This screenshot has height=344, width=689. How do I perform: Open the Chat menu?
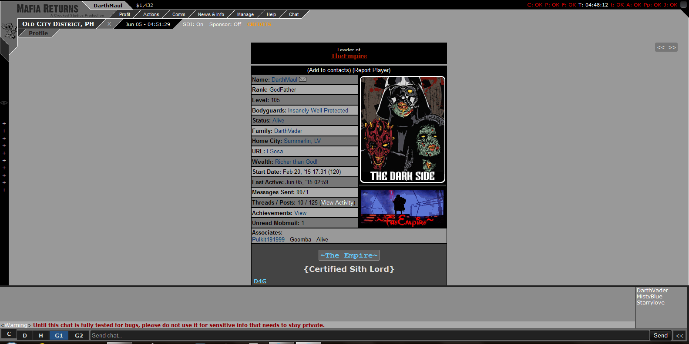coord(294,14)
